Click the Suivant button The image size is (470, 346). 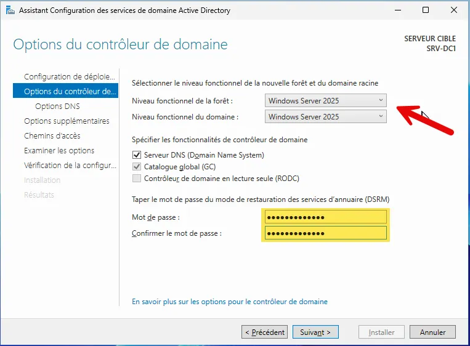point(315,332)
